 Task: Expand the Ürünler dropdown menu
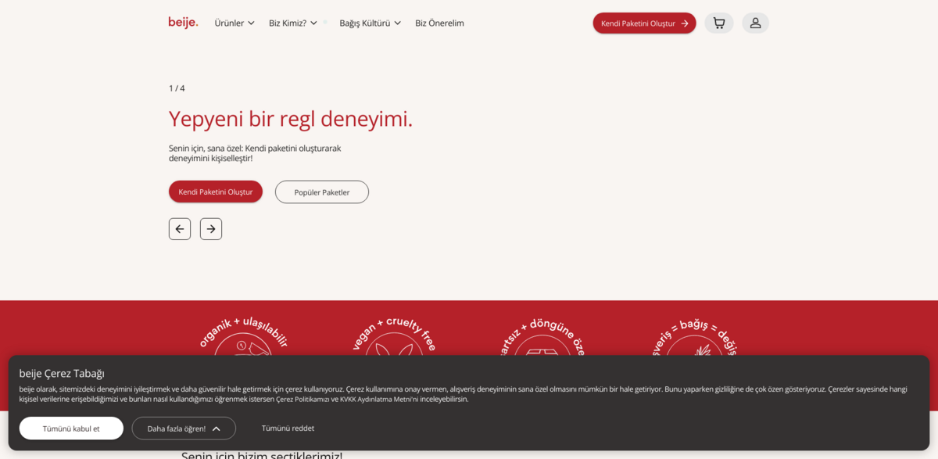[x=234, y=23]
